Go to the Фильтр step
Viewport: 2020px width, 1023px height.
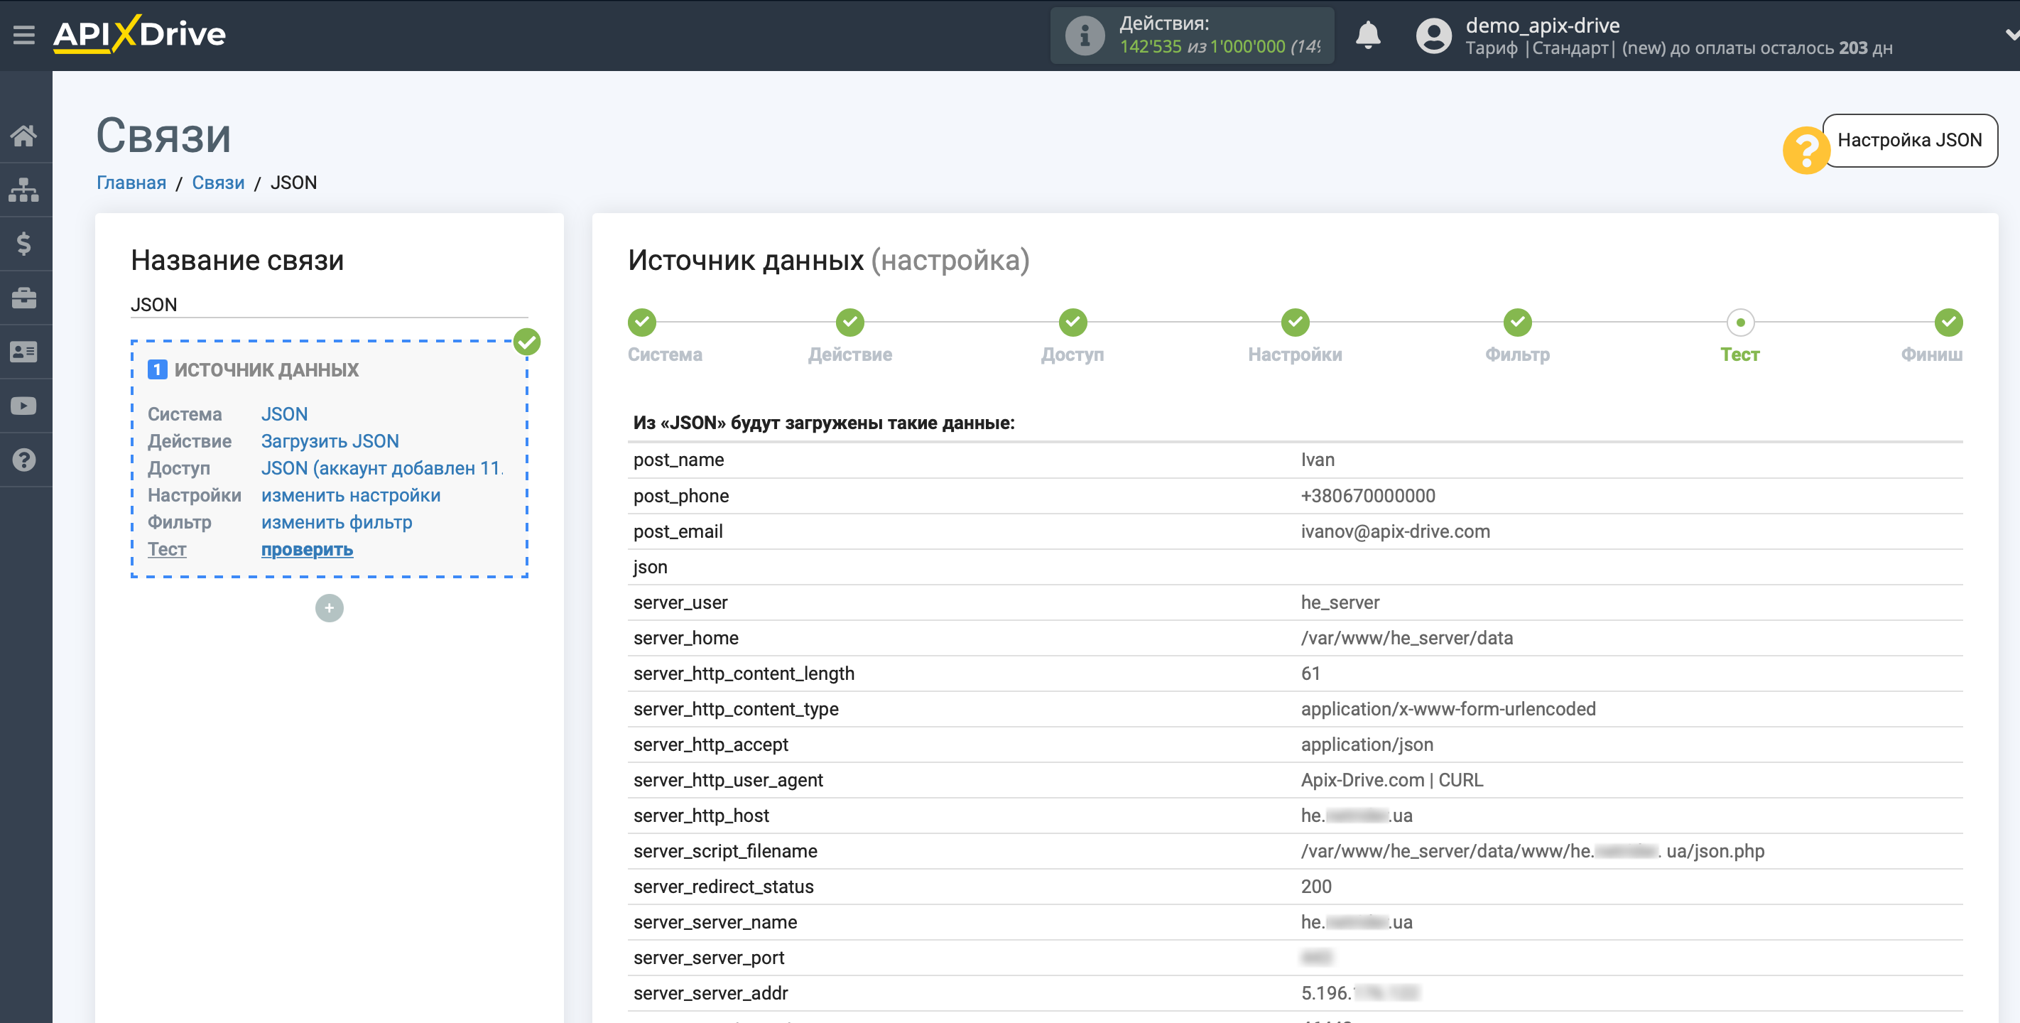point(1518,322)
